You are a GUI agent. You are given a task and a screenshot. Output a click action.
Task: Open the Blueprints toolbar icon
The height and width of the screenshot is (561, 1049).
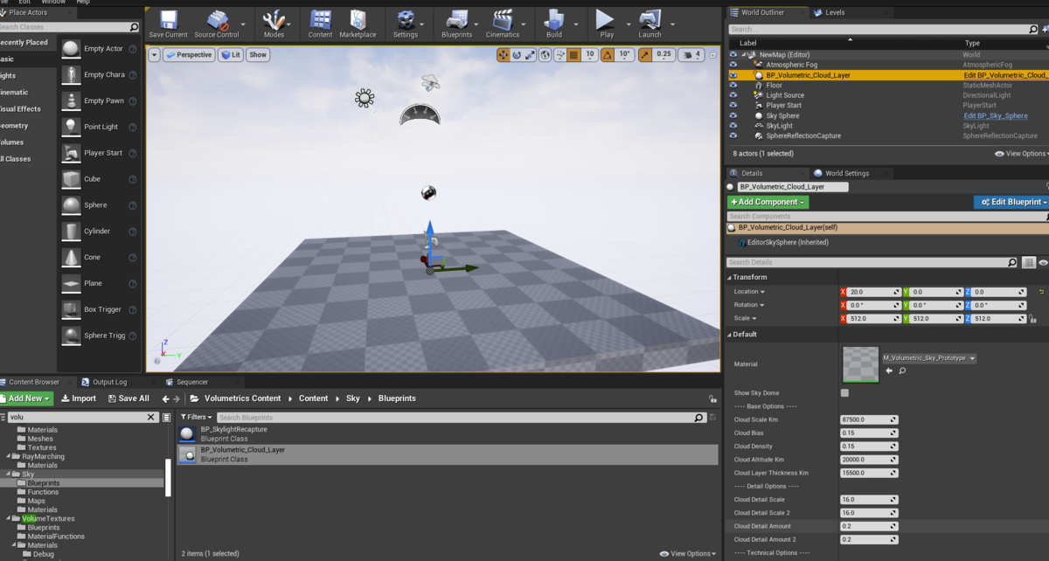(x=457, y=24)
